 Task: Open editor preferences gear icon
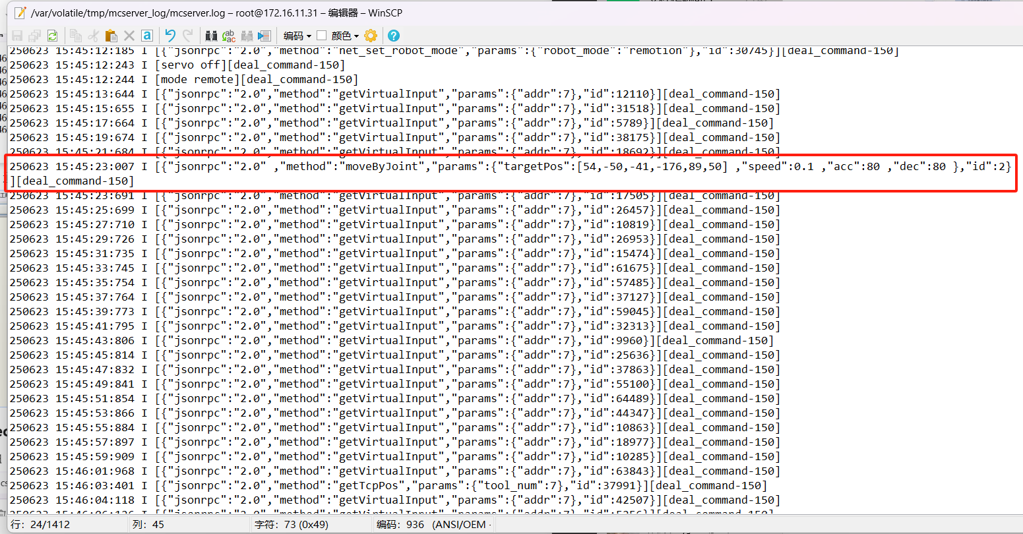tap(371, 36)
